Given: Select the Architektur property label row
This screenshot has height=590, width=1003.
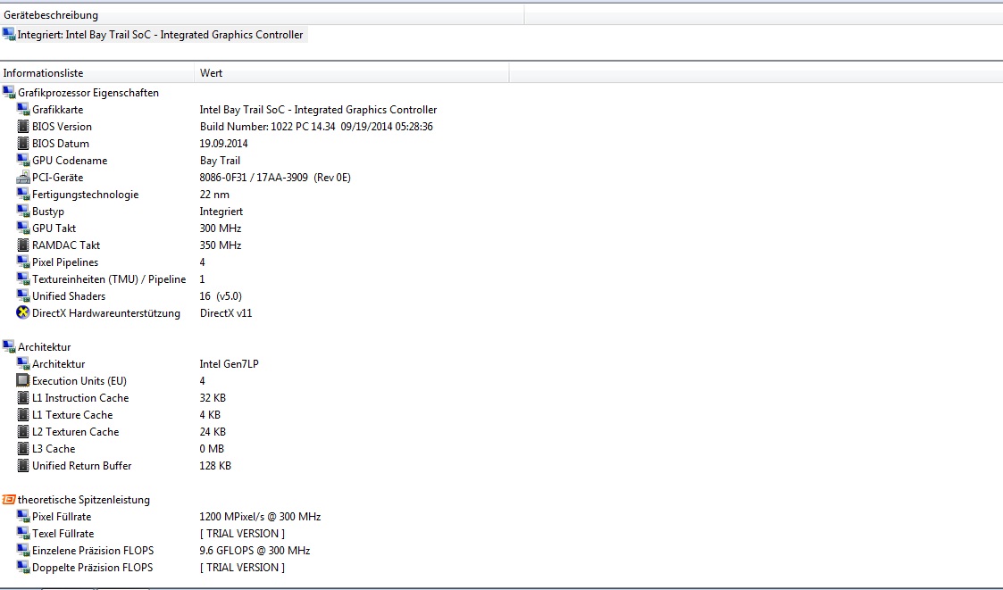Looking at the screenshot, I should pyautogui.click(x=58, y=363).
